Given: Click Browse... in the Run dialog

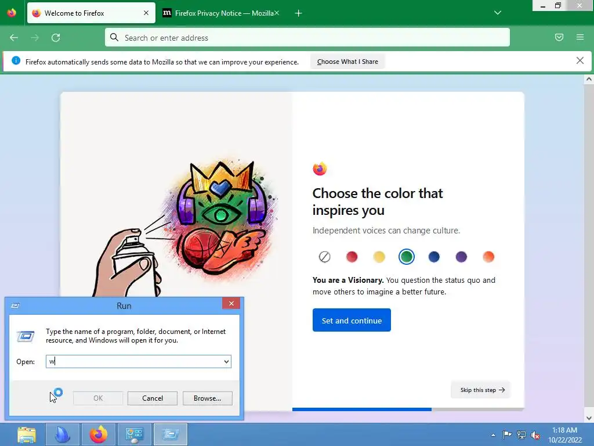Looking at the screenshot, I should [x=207, y=398].
